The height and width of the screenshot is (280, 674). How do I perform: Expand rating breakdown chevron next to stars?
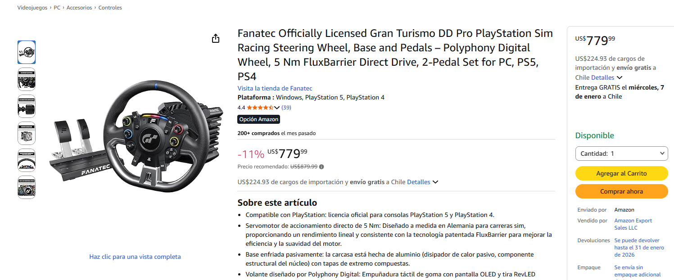point(277,108)
